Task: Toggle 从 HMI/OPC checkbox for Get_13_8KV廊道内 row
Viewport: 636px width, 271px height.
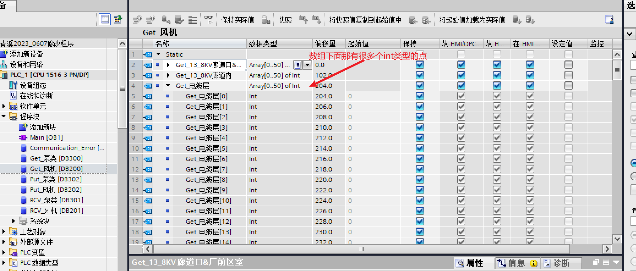Action: [x=461, y=75]
